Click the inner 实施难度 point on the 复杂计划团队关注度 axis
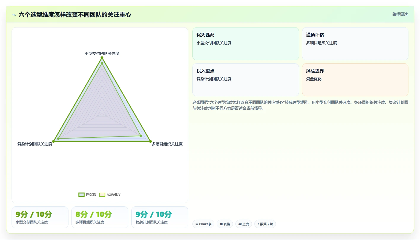This screenshot has height=240, width=420. point(58,138)
